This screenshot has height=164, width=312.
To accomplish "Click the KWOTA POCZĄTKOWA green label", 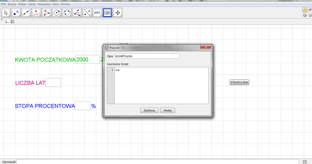I will (45, 60).
